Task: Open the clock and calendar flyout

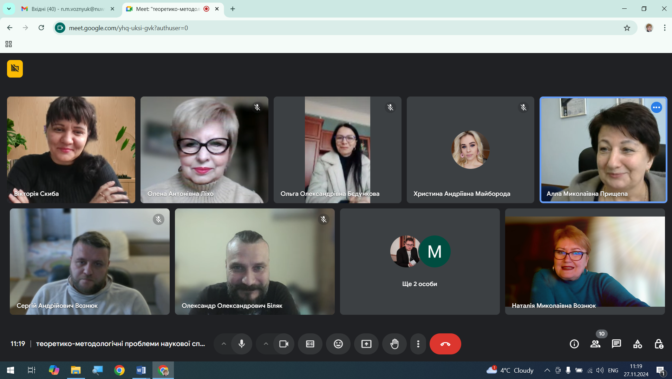Action: 636,370
